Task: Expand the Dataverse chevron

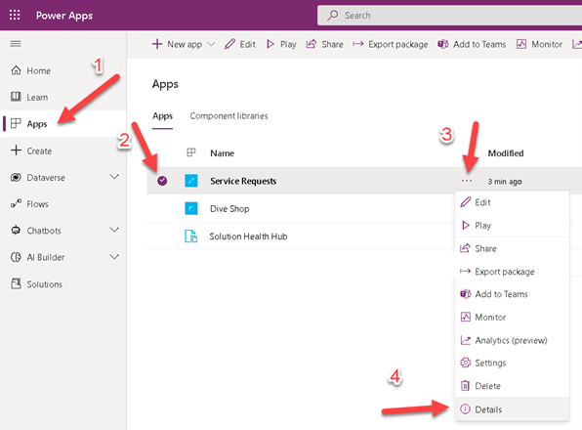Action: (x=114, y=177)
